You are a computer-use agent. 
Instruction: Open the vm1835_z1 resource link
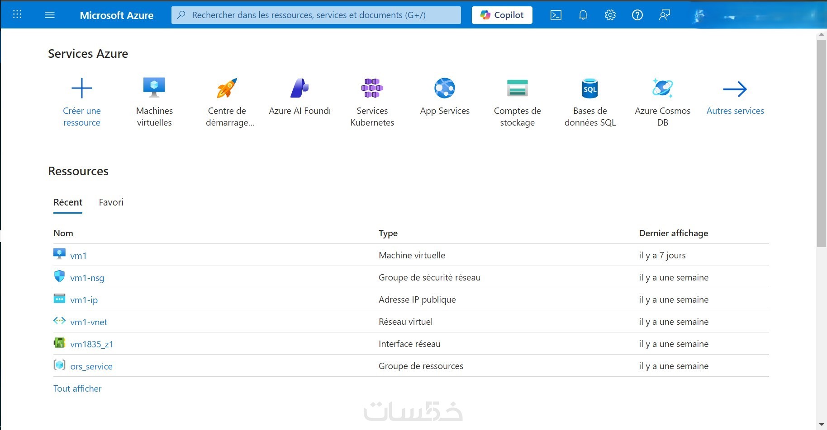(x=92, y=344)
